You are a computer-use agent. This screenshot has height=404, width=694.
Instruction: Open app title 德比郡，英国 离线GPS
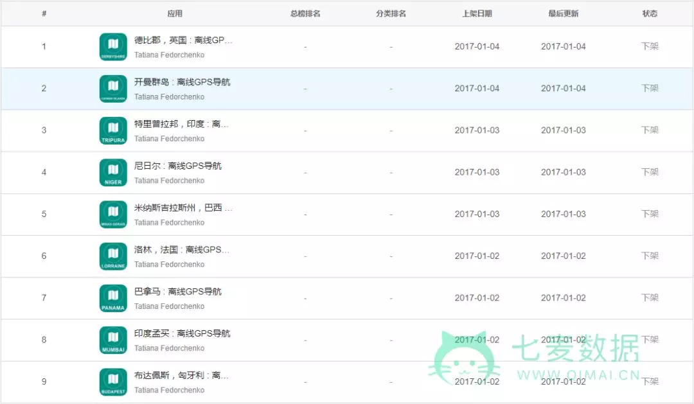[x=183, y=40]
